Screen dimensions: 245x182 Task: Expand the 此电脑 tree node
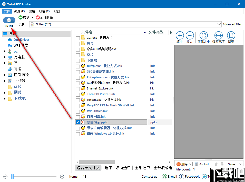pyautogui.click(x=4, y=57)
